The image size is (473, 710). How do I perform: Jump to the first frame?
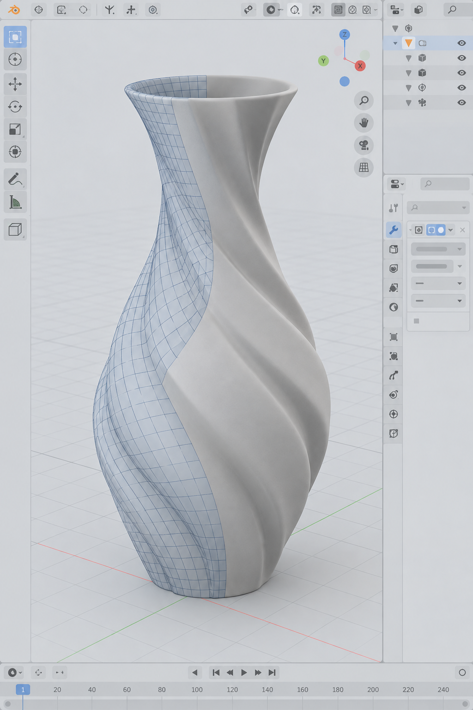click(x=216, y=673)
